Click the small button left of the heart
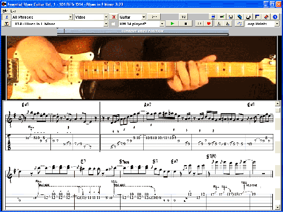 [x=200, y=24]
